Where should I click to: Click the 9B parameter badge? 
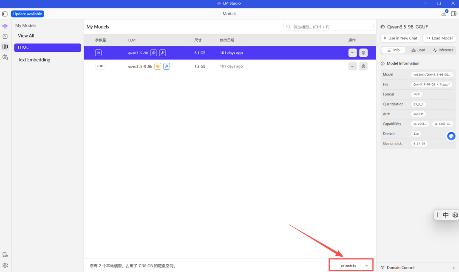pyautogui.click(x=98, y=53)
